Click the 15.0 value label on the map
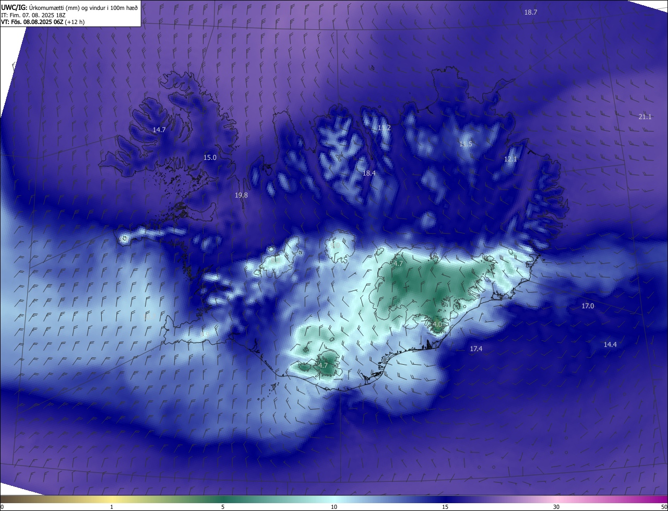Image resolution: width=668 pixels, height=511 pixels. pos(210,157)
